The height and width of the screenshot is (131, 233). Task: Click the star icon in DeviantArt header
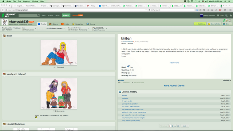pos(230,15)
